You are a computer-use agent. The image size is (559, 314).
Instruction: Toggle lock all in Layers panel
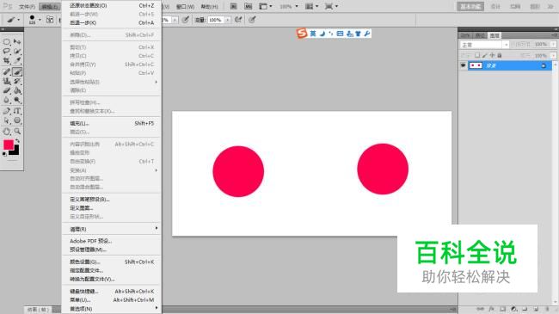tap(500, 55)
